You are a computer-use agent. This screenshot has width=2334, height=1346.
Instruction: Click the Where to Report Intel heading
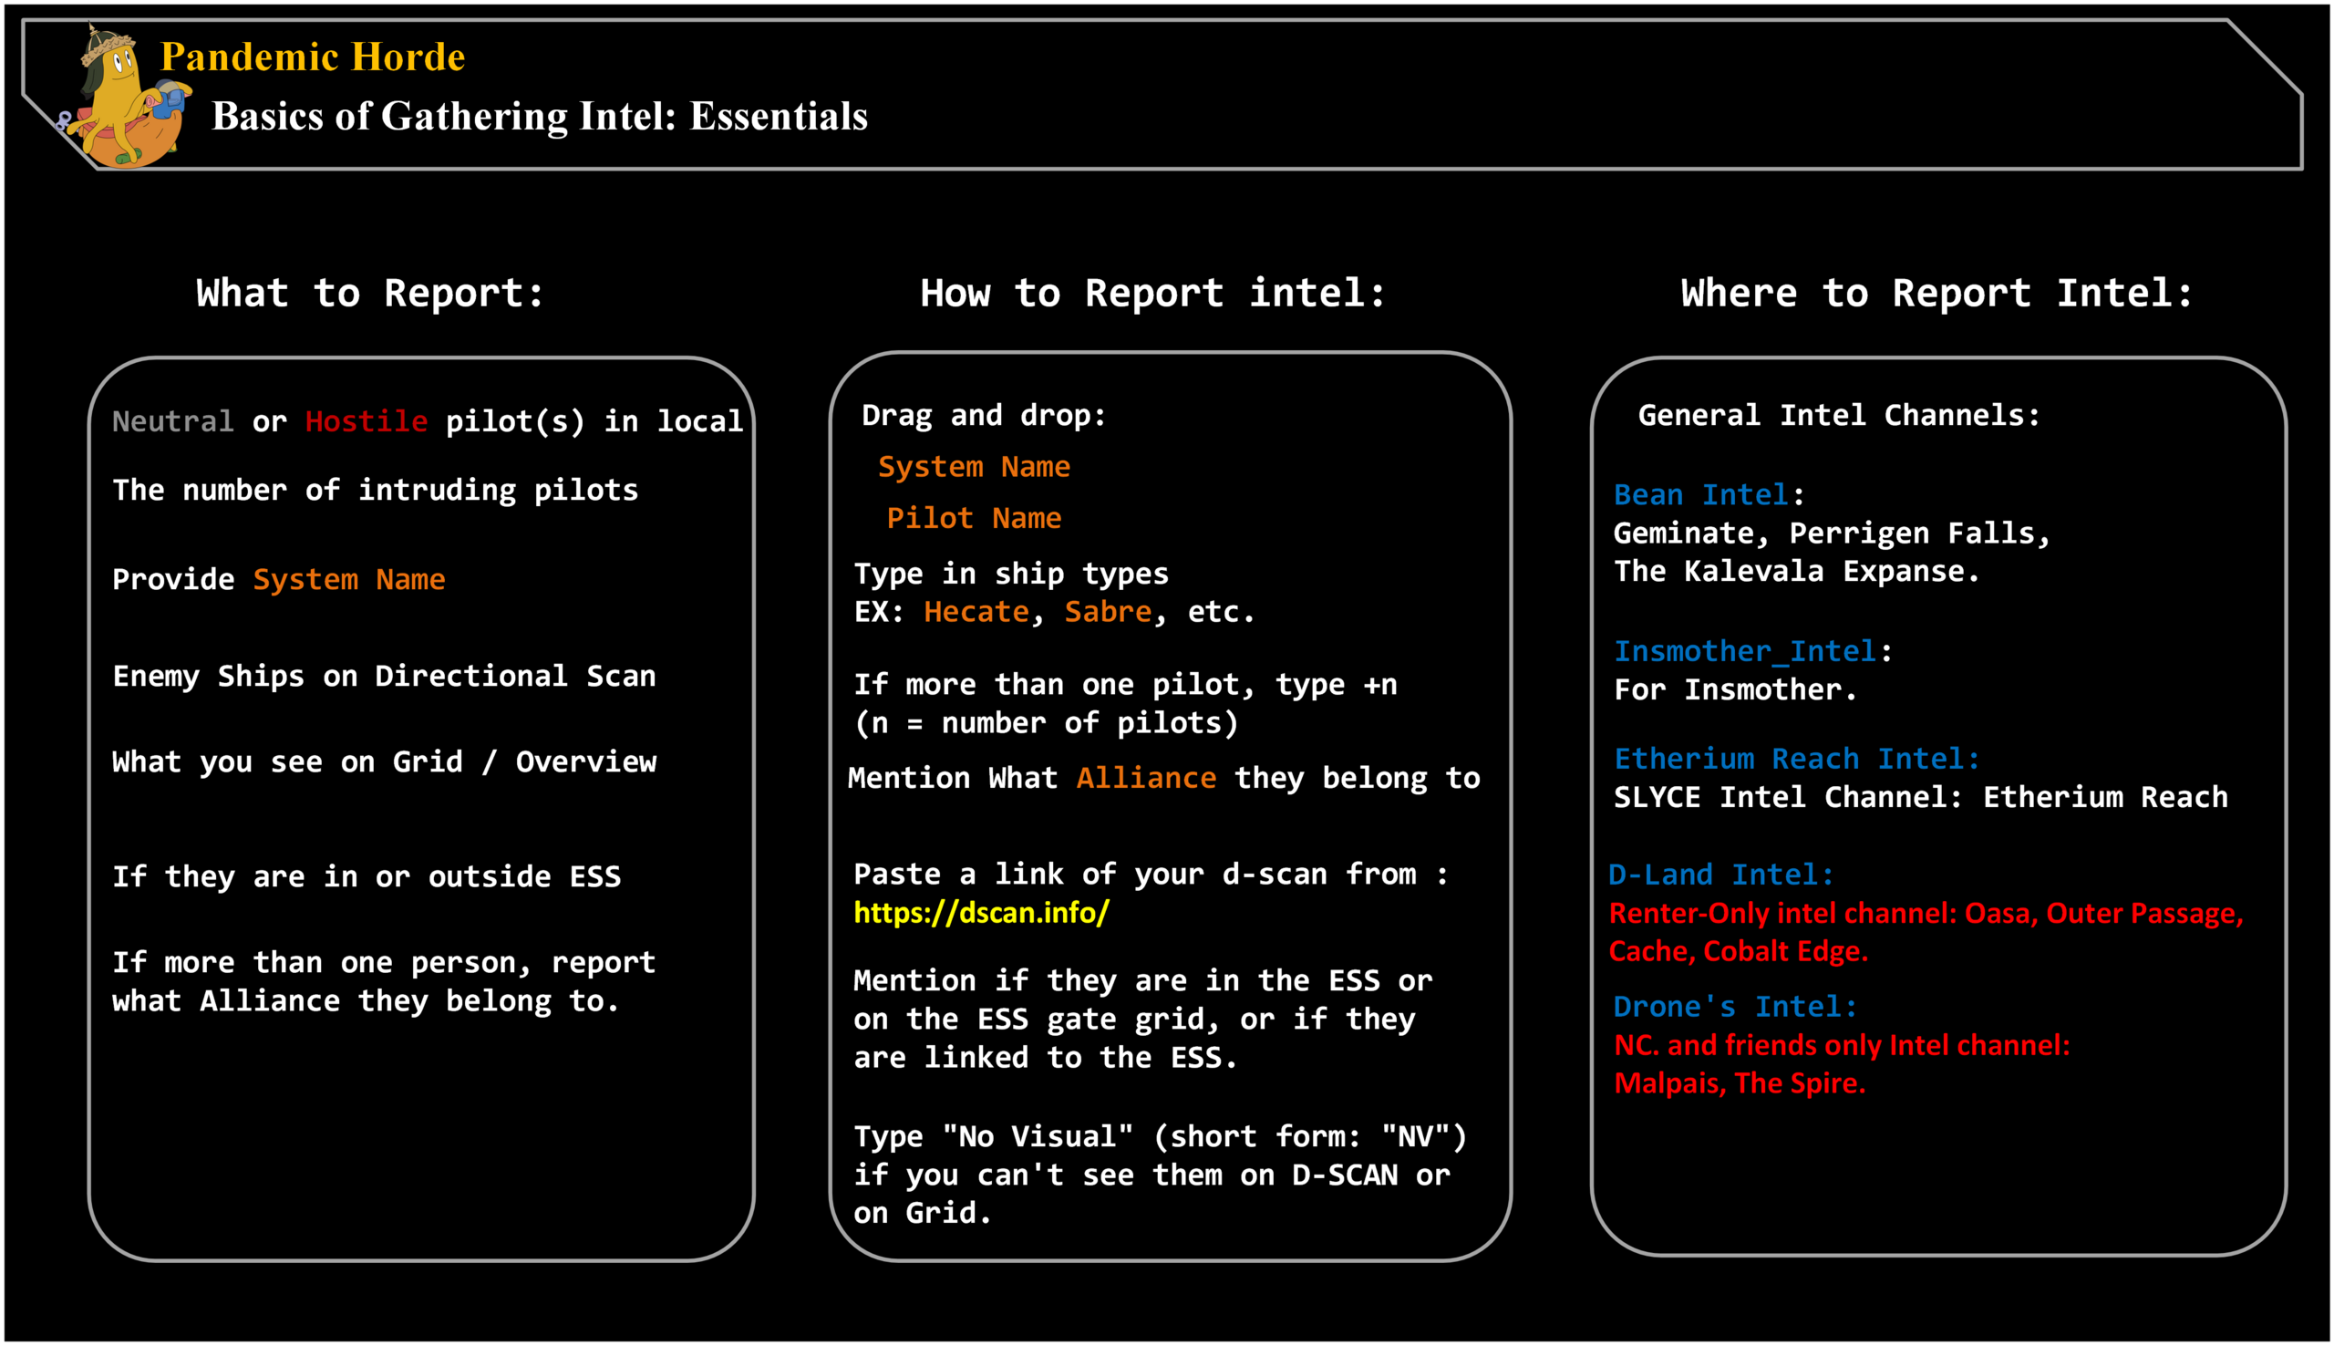1936,293
